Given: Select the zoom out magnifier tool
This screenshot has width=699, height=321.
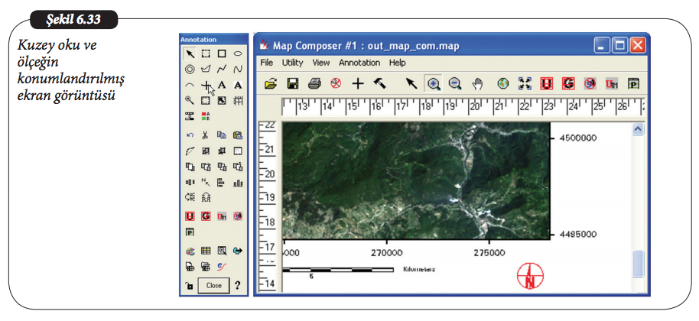Looking at the screenshot, I should click(455, 84).
